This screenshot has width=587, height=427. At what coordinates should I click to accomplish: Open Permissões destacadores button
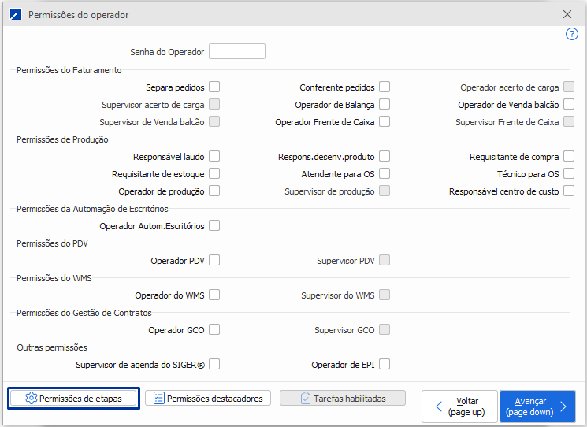[x=209, y=399]
